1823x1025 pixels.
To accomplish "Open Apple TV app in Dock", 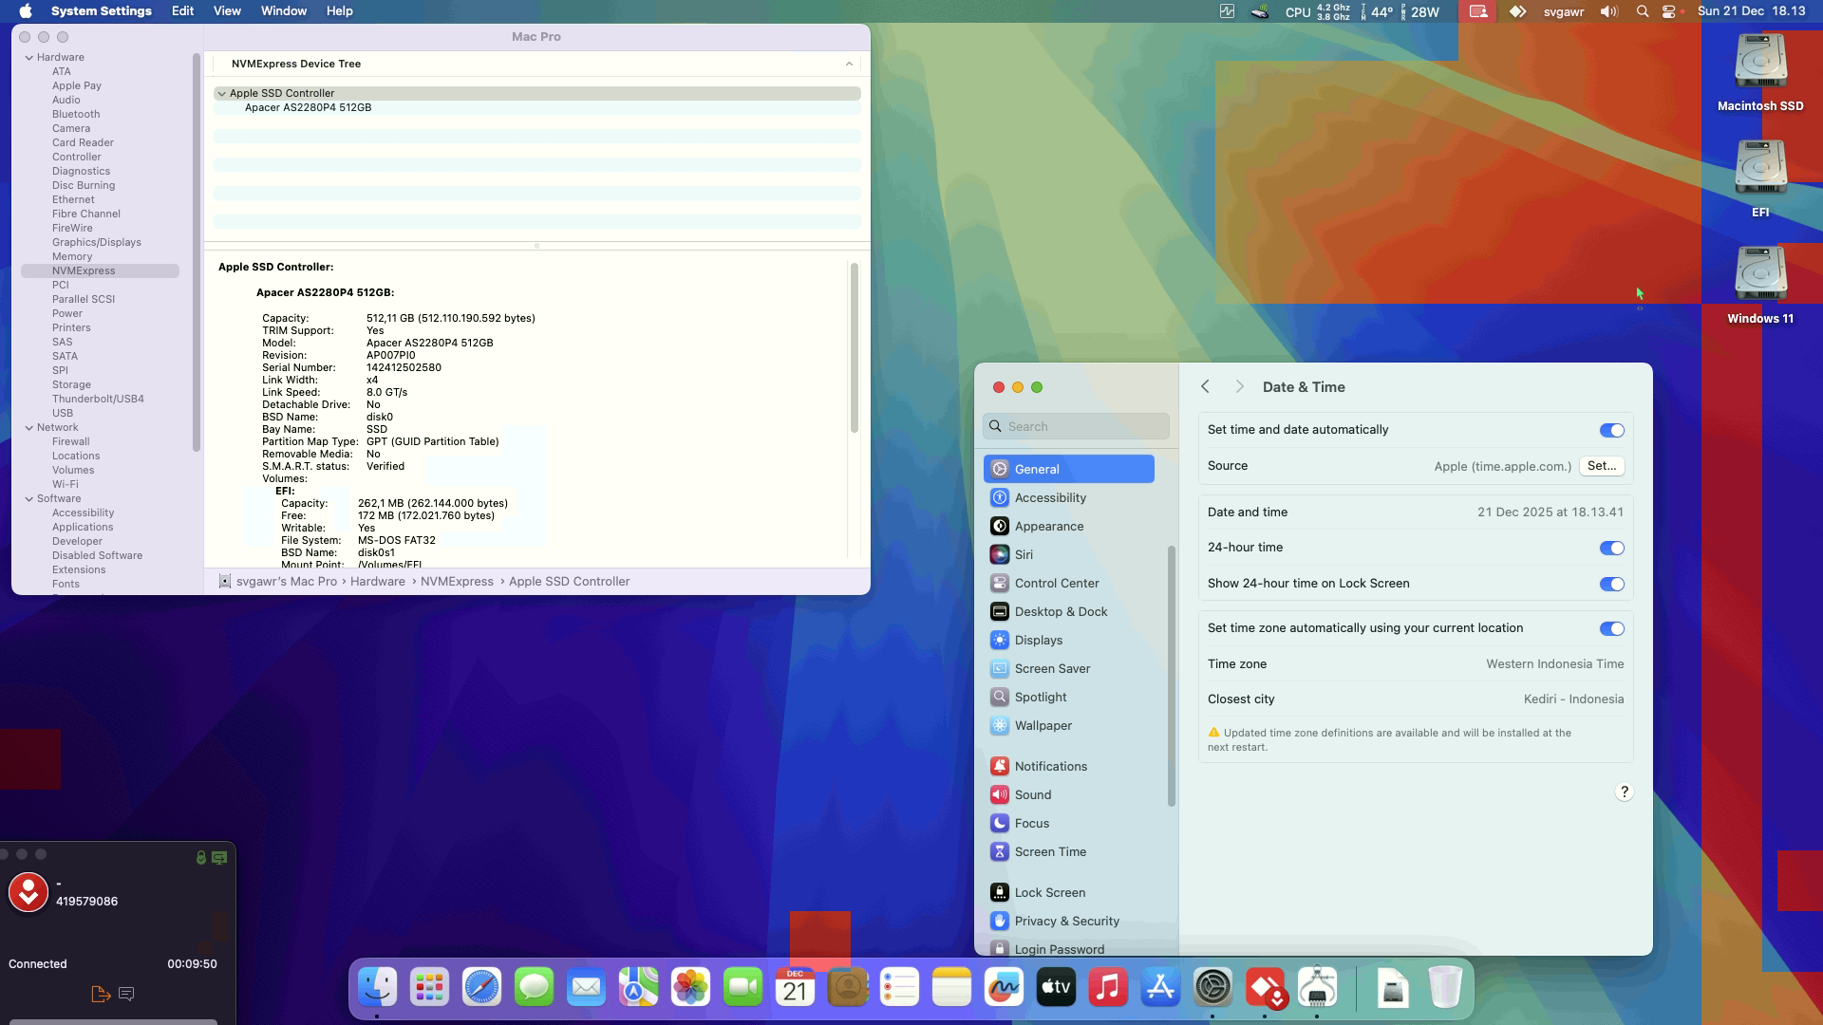I will click(1056, 988).
